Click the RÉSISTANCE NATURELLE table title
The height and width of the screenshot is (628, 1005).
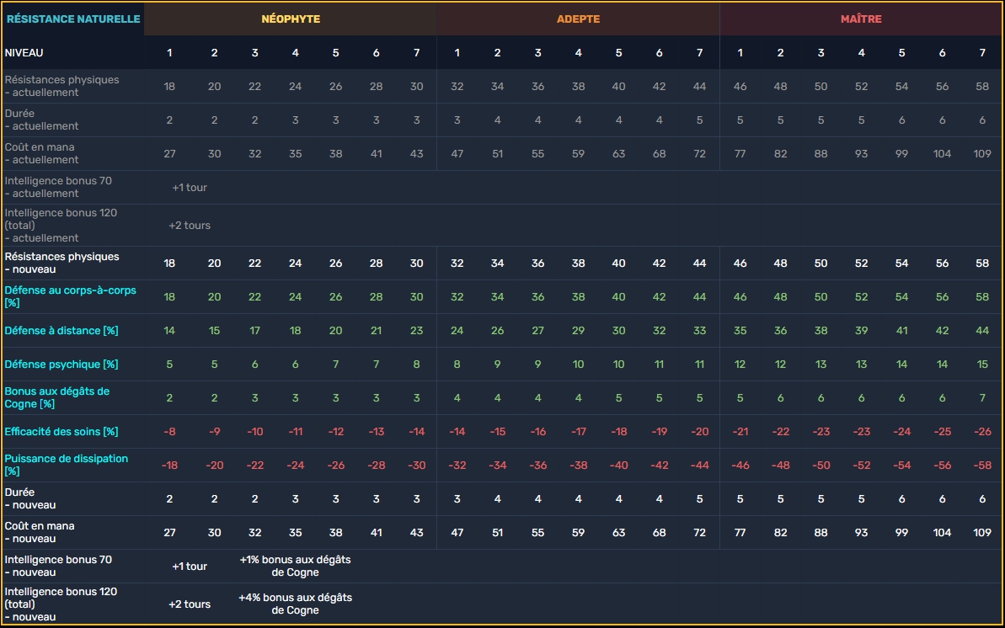(73, 19)
